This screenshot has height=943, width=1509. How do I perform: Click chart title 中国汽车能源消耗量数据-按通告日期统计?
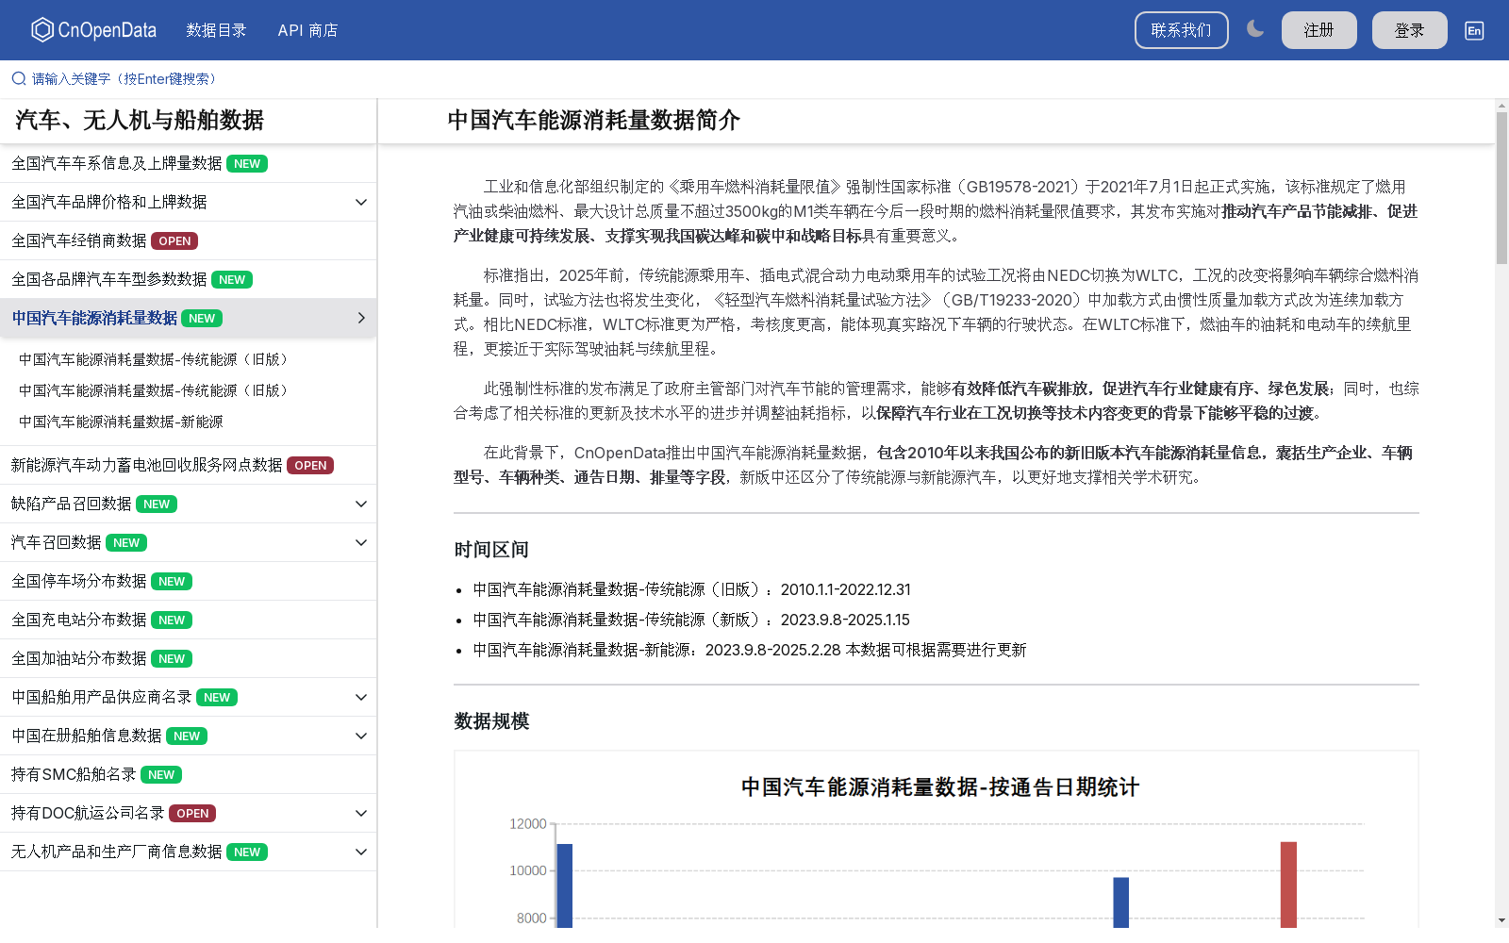click(x=940, y=786)
